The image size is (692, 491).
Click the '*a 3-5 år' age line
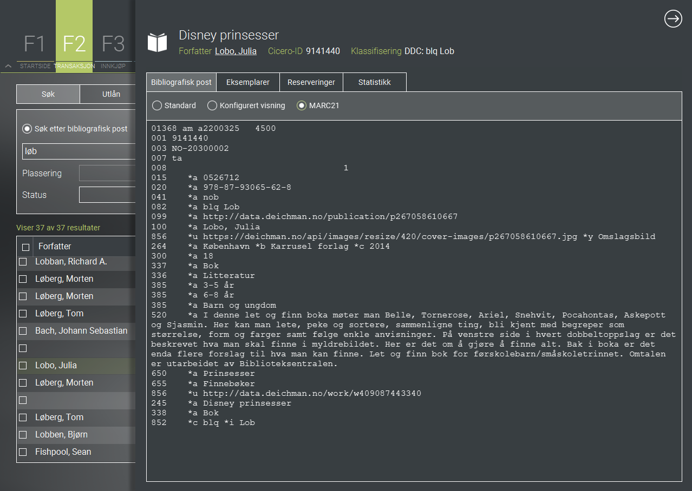coord(211,285)
